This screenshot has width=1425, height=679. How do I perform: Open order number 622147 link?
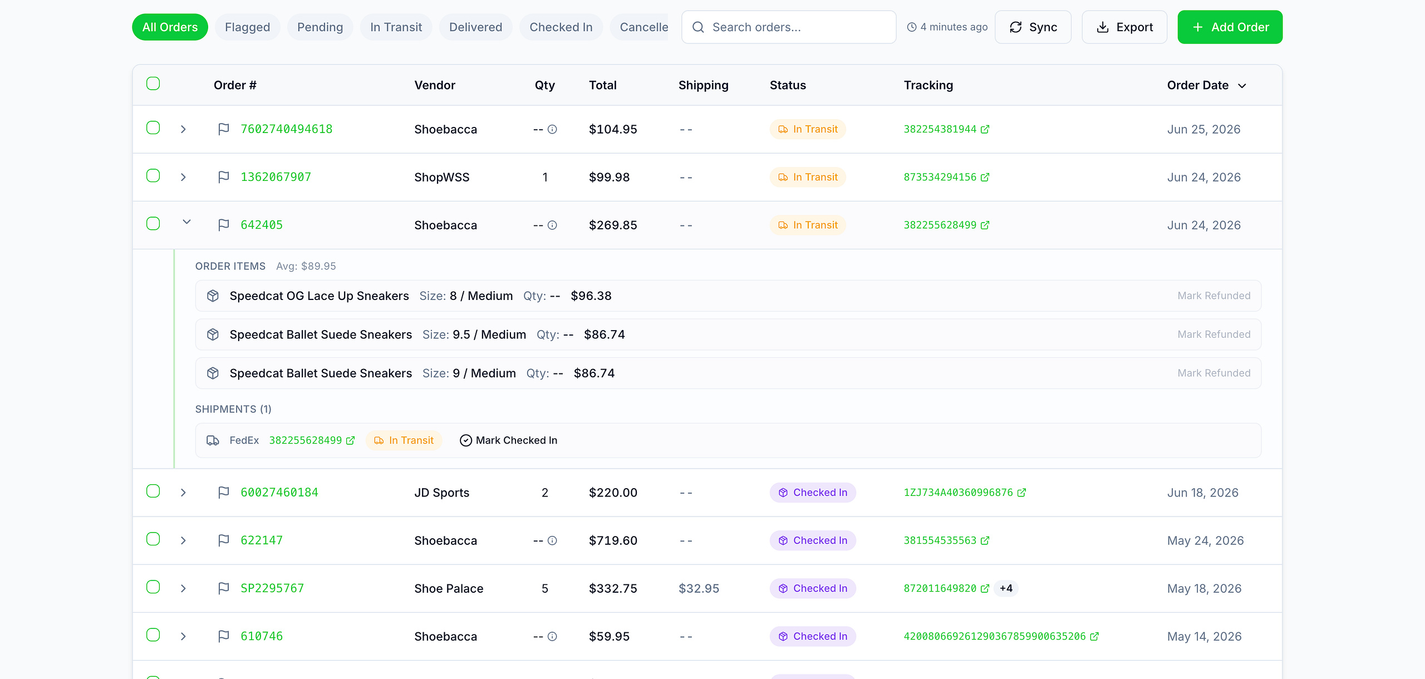pyautogui.click(x=262, y=540)
